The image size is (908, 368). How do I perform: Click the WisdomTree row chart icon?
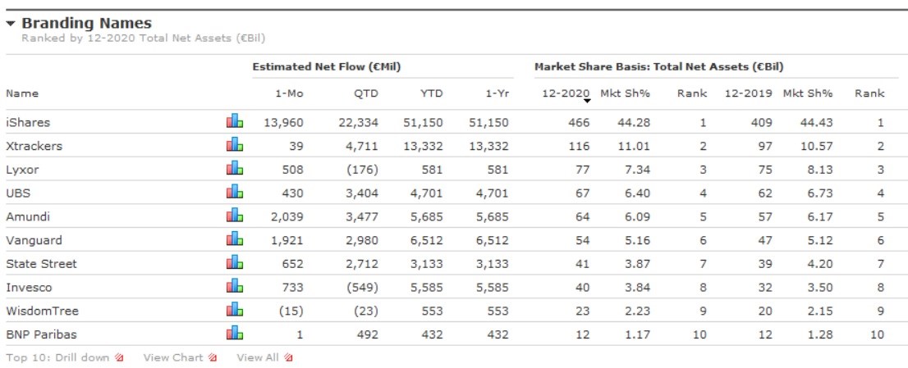click(235, 311)
